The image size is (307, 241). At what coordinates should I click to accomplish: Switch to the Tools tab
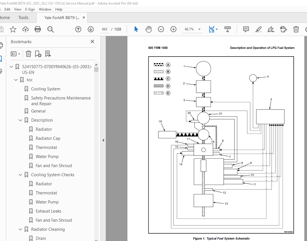click(23, 17)
